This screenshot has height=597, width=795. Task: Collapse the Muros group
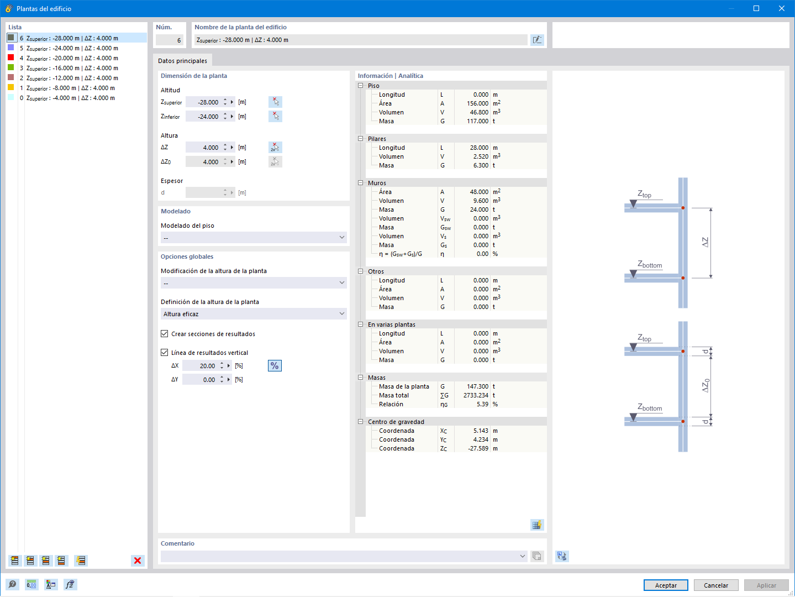click(x=361, y=183)
